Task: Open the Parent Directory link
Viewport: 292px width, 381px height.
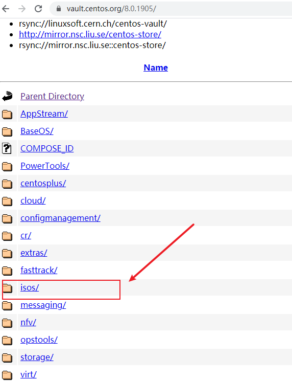Action: point(52,96)
